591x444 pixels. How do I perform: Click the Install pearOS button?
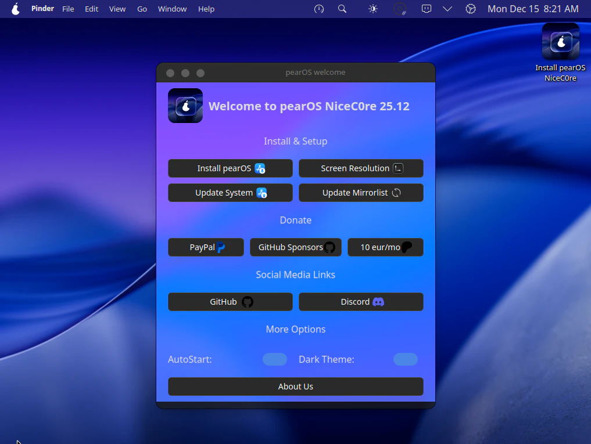click(230, 168)
